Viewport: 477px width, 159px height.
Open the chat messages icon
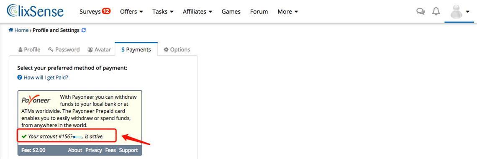[421, 12]
